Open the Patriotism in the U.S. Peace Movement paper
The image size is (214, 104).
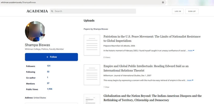pos(152,39)
